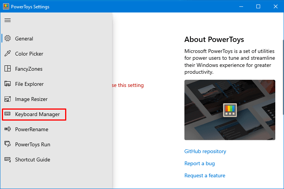Click the PowerToys Run icon
This screenshot has height=189, width=284.
point(8,144)
